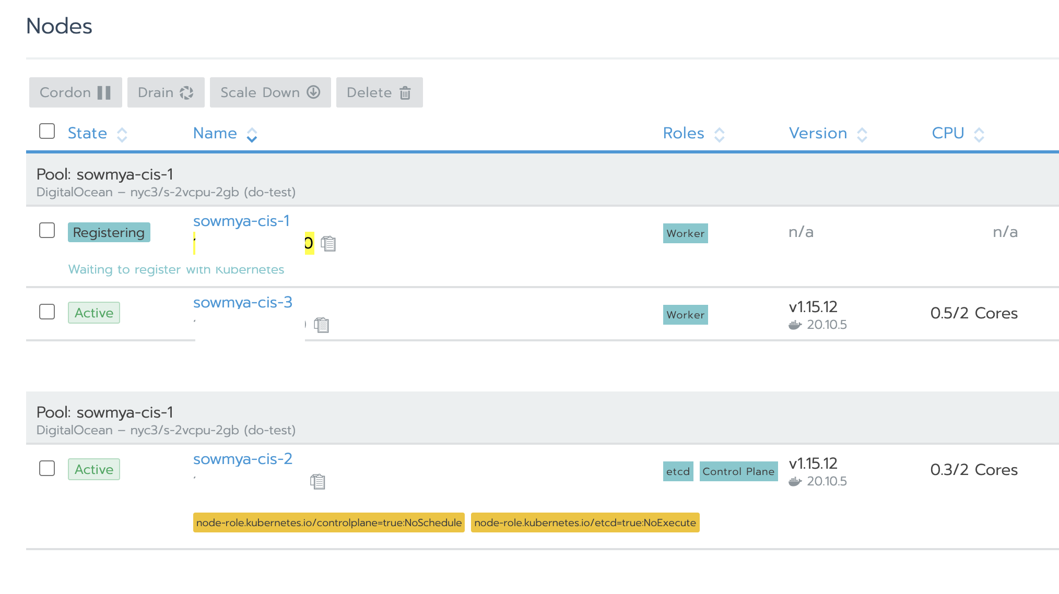Click the Scale Down arrow icon

click(x=312, y=92)
